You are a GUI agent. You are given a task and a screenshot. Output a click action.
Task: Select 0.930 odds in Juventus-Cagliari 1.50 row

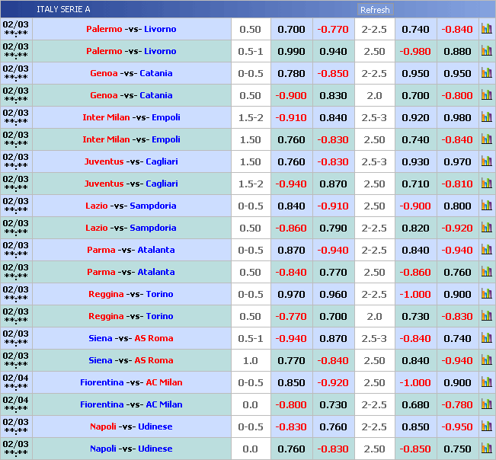(415, 161)
